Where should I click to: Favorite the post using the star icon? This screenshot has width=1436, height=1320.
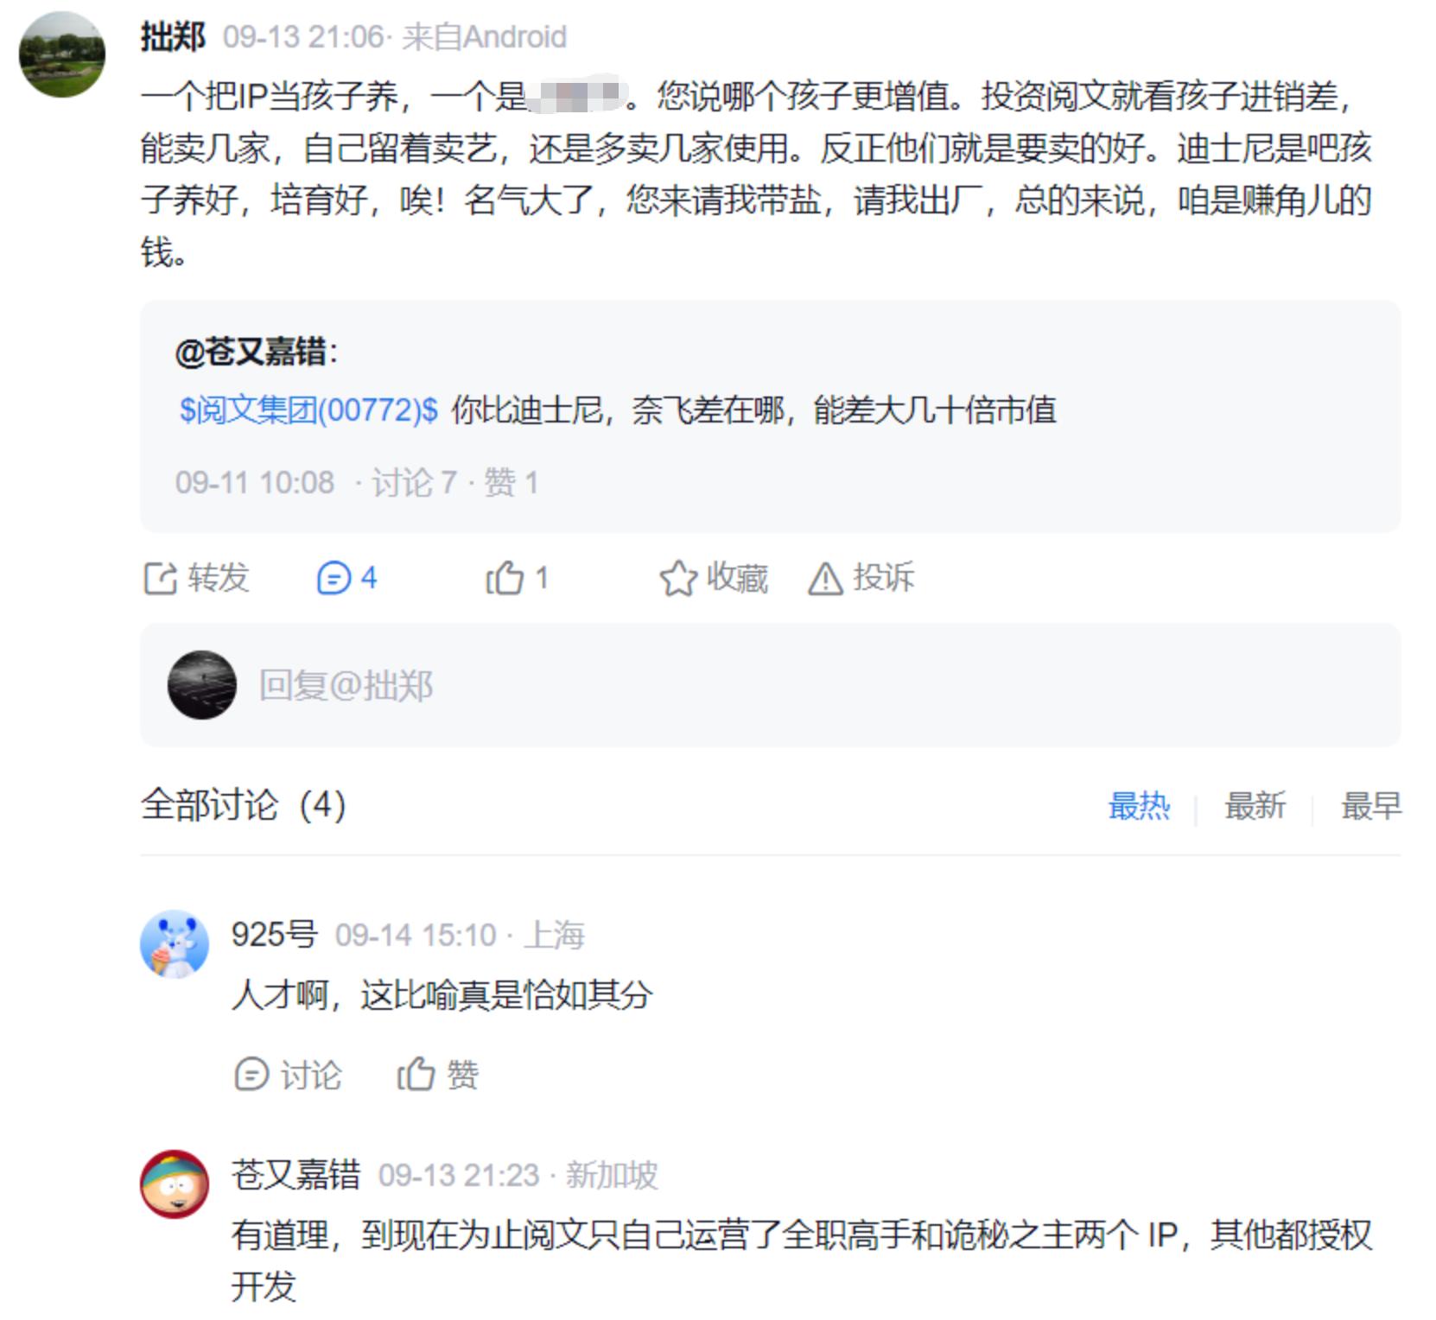tap(677, 578)
